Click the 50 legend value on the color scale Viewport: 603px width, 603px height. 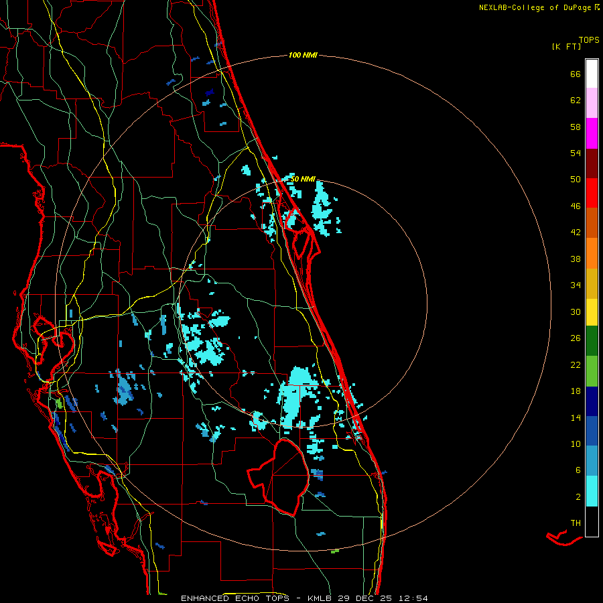tap(576, 180)
